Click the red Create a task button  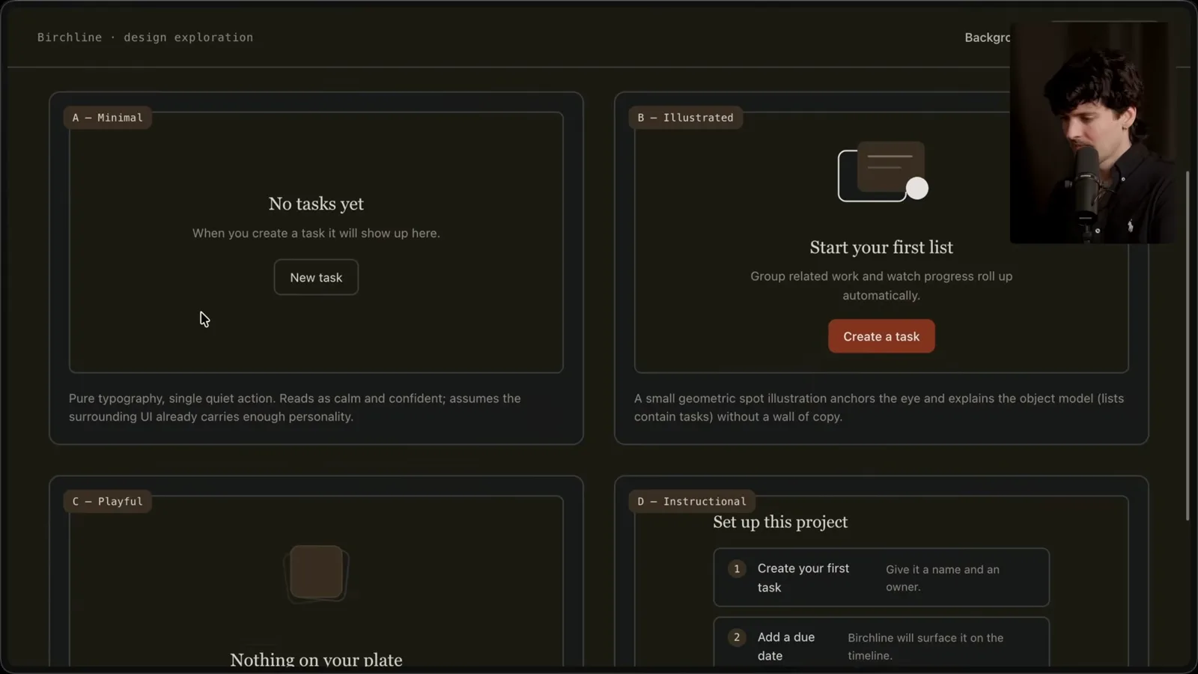click(881, 336)
